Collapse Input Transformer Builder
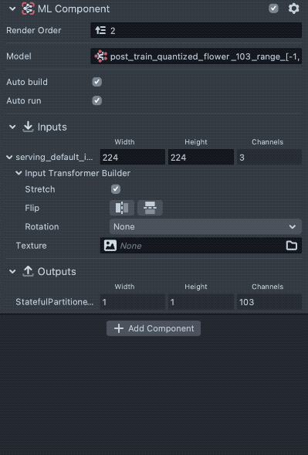 [x=19, y=173]
